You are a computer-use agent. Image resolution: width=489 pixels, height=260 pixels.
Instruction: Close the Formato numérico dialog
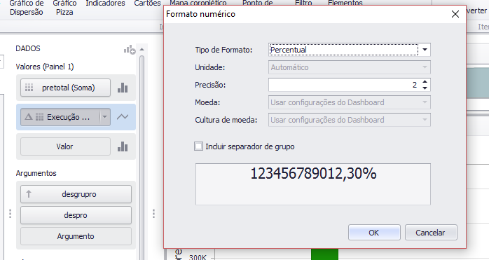[455, 14]
